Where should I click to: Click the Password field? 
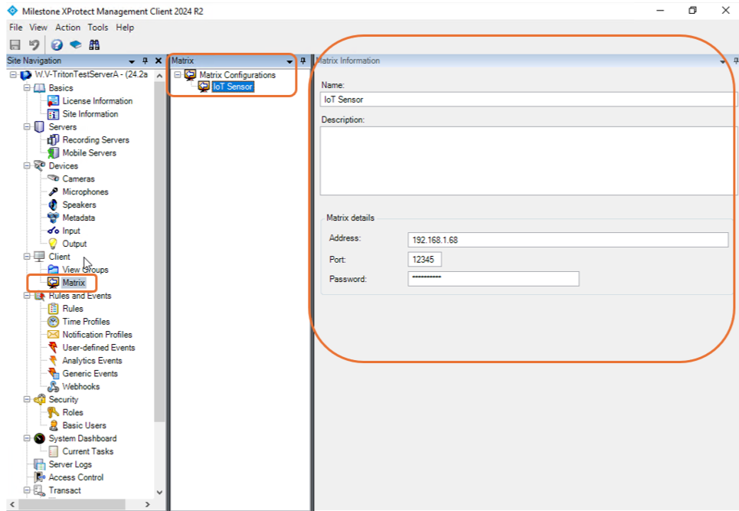pos(493,279)
